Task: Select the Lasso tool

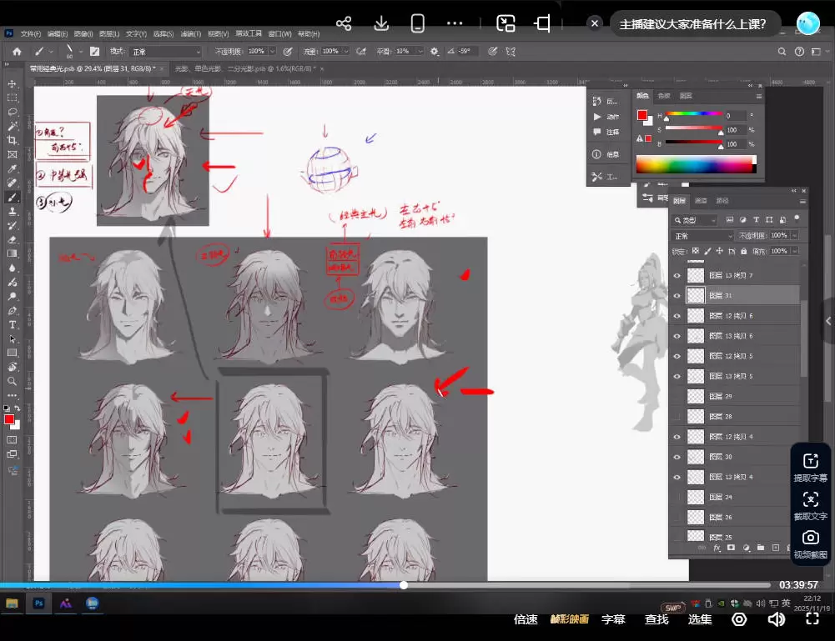Action: [13, 112]
